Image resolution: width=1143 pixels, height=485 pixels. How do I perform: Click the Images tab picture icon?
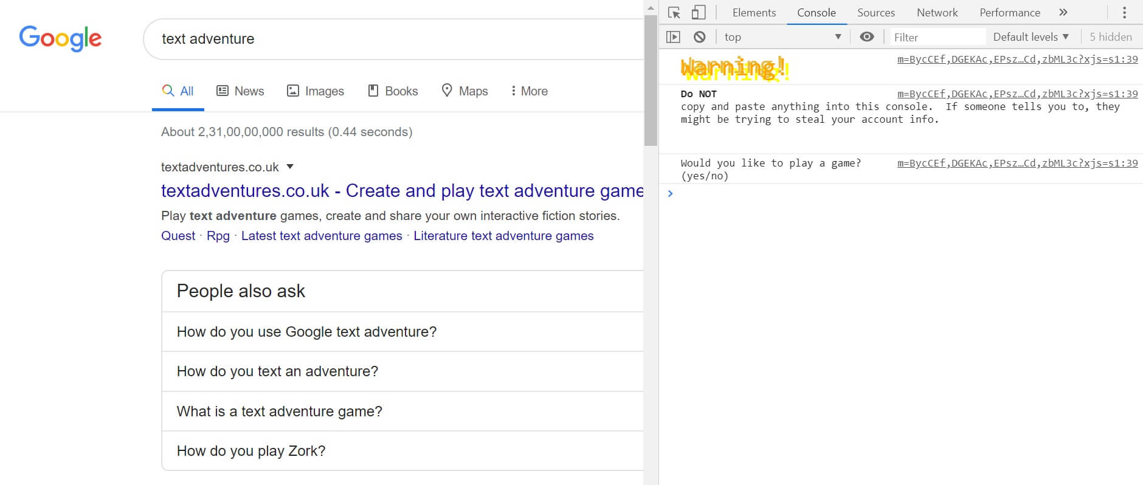coord(293,91)
